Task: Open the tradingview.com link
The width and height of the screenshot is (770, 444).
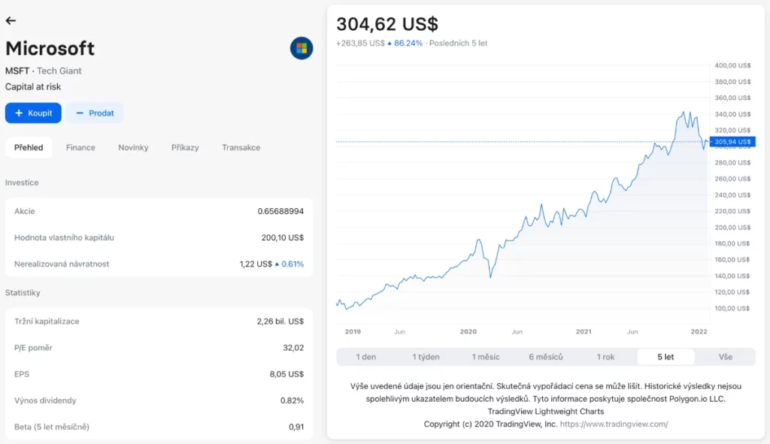Action: click(x=614, y=424)
